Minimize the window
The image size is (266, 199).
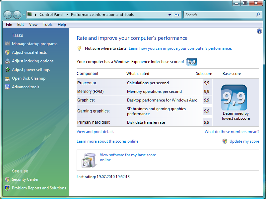coord(236,3)
